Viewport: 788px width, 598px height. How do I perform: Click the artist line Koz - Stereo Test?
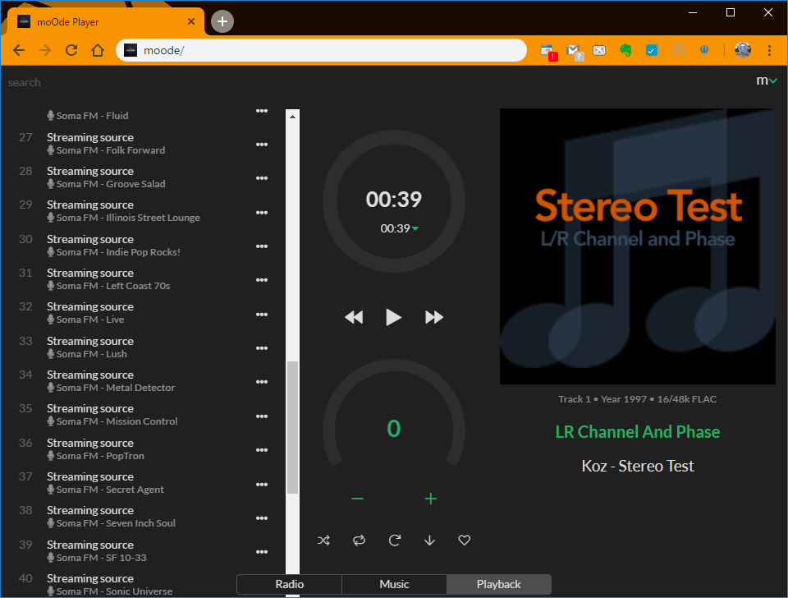pos(637,466)
